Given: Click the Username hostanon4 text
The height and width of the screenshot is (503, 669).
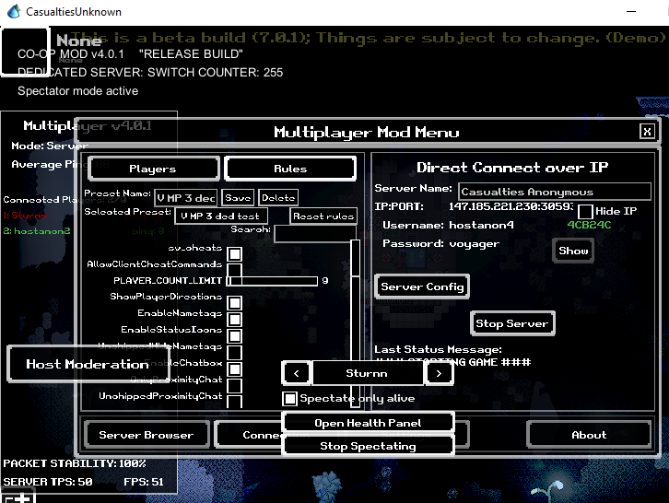Looking at the screenshot, I should [481, 225].
